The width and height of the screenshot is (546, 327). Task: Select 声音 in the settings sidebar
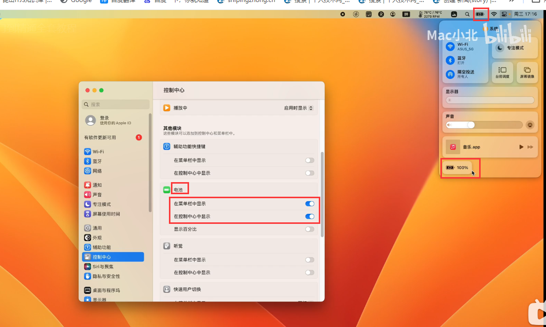click(113, 195)
